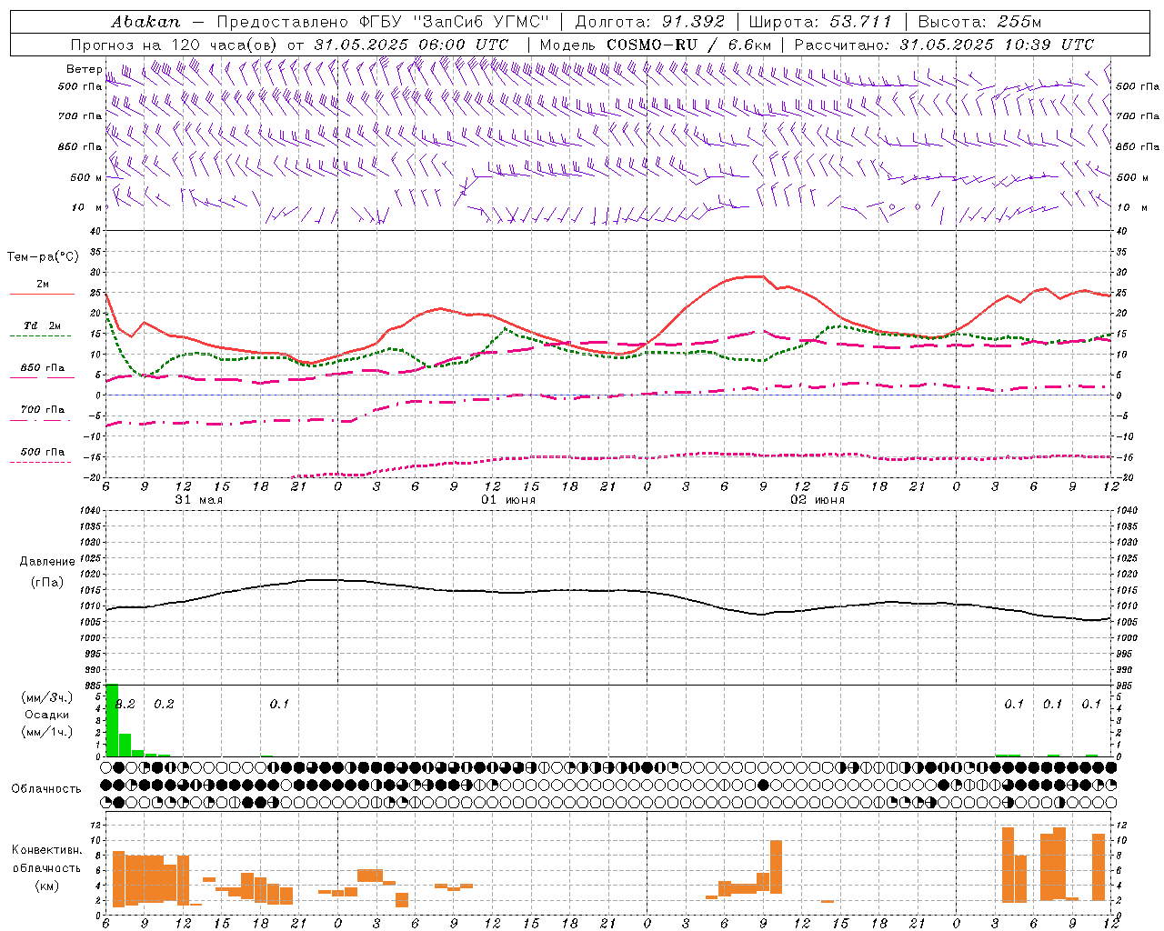The image size is (1164, 931).
Task: Click the 700 гПа wind level label on right axis
Action: pyautogui.click(x=1138, y=116)
